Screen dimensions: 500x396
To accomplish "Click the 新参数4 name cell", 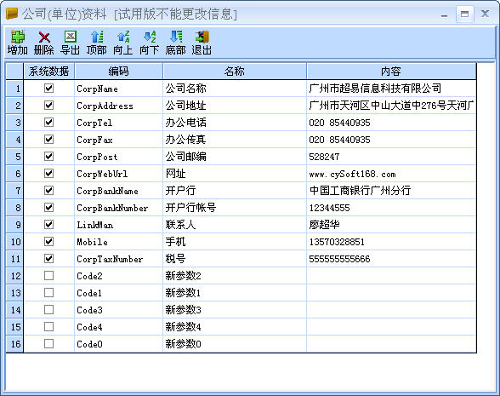I will click(x=235, y=327).
